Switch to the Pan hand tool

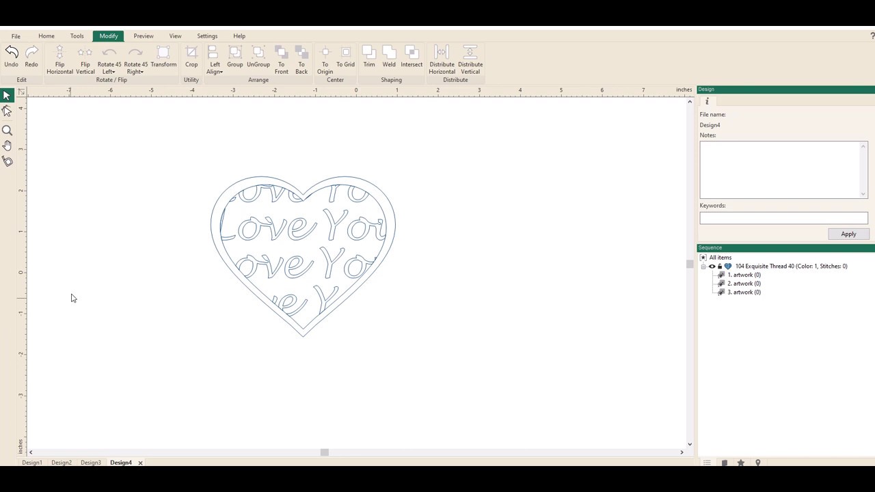[x=7, y=146]
